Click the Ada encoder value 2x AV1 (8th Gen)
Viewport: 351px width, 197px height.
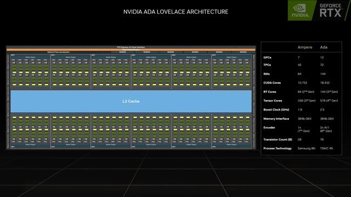326,129
